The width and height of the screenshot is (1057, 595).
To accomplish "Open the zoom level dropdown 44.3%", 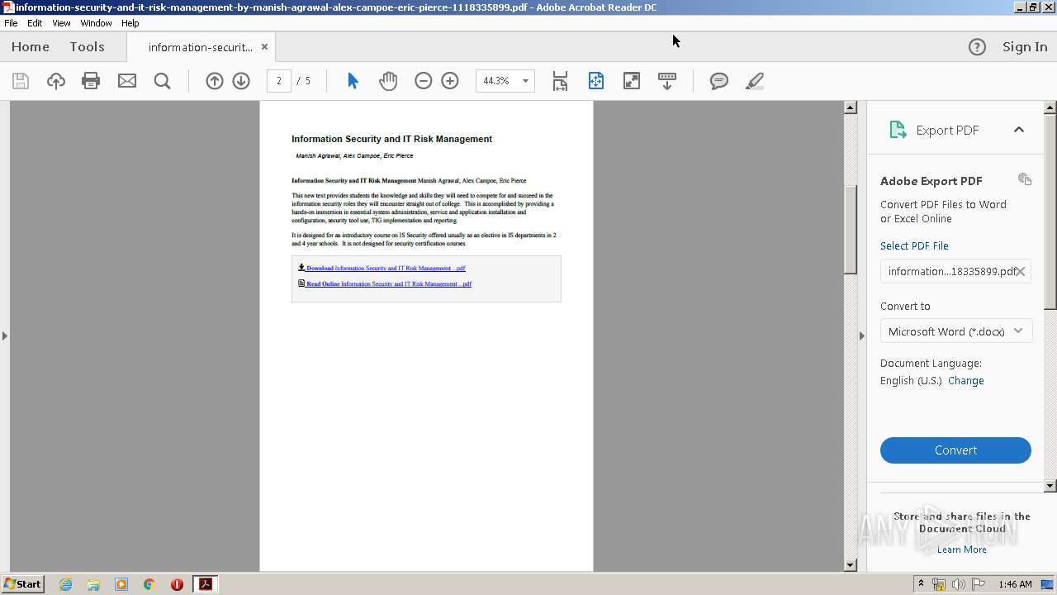I will coord(525,81).
